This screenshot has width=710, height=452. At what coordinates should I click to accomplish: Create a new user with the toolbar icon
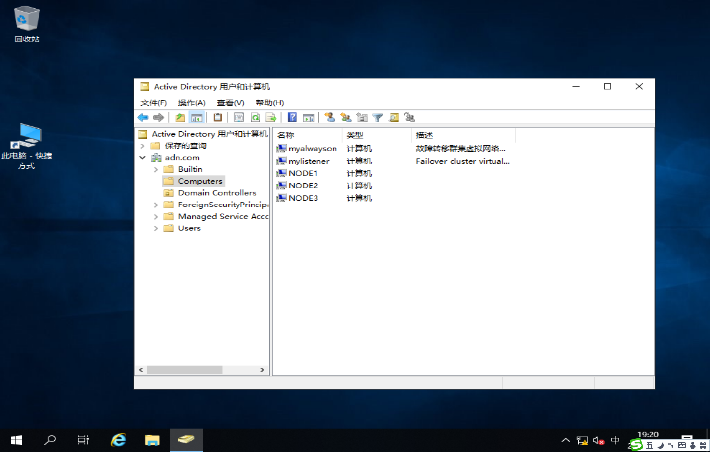point(330,117)
